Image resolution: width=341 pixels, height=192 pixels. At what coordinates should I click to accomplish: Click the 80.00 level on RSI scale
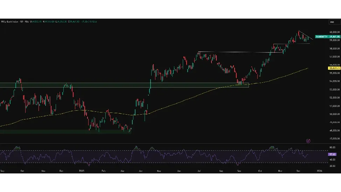pyautogui.click(x=332, y=148)
